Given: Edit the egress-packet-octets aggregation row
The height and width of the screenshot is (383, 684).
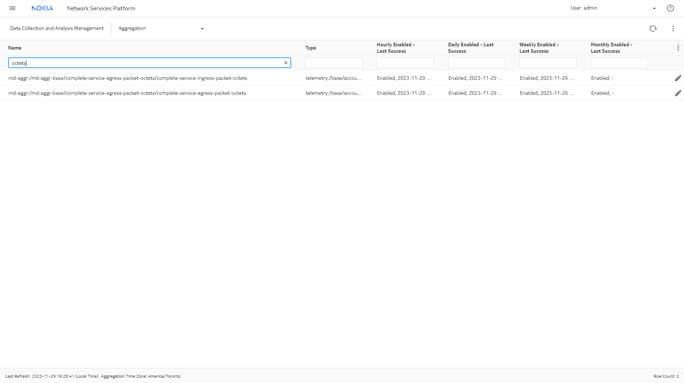Looking at the screenshot, I should tap(678, 93).
